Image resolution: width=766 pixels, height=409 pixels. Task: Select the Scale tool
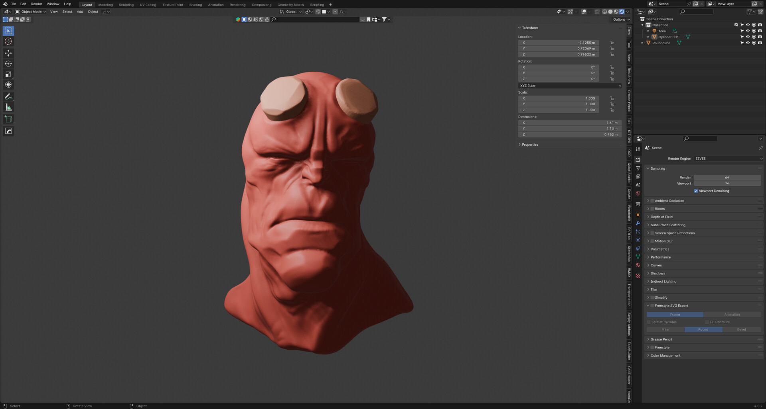8,74
